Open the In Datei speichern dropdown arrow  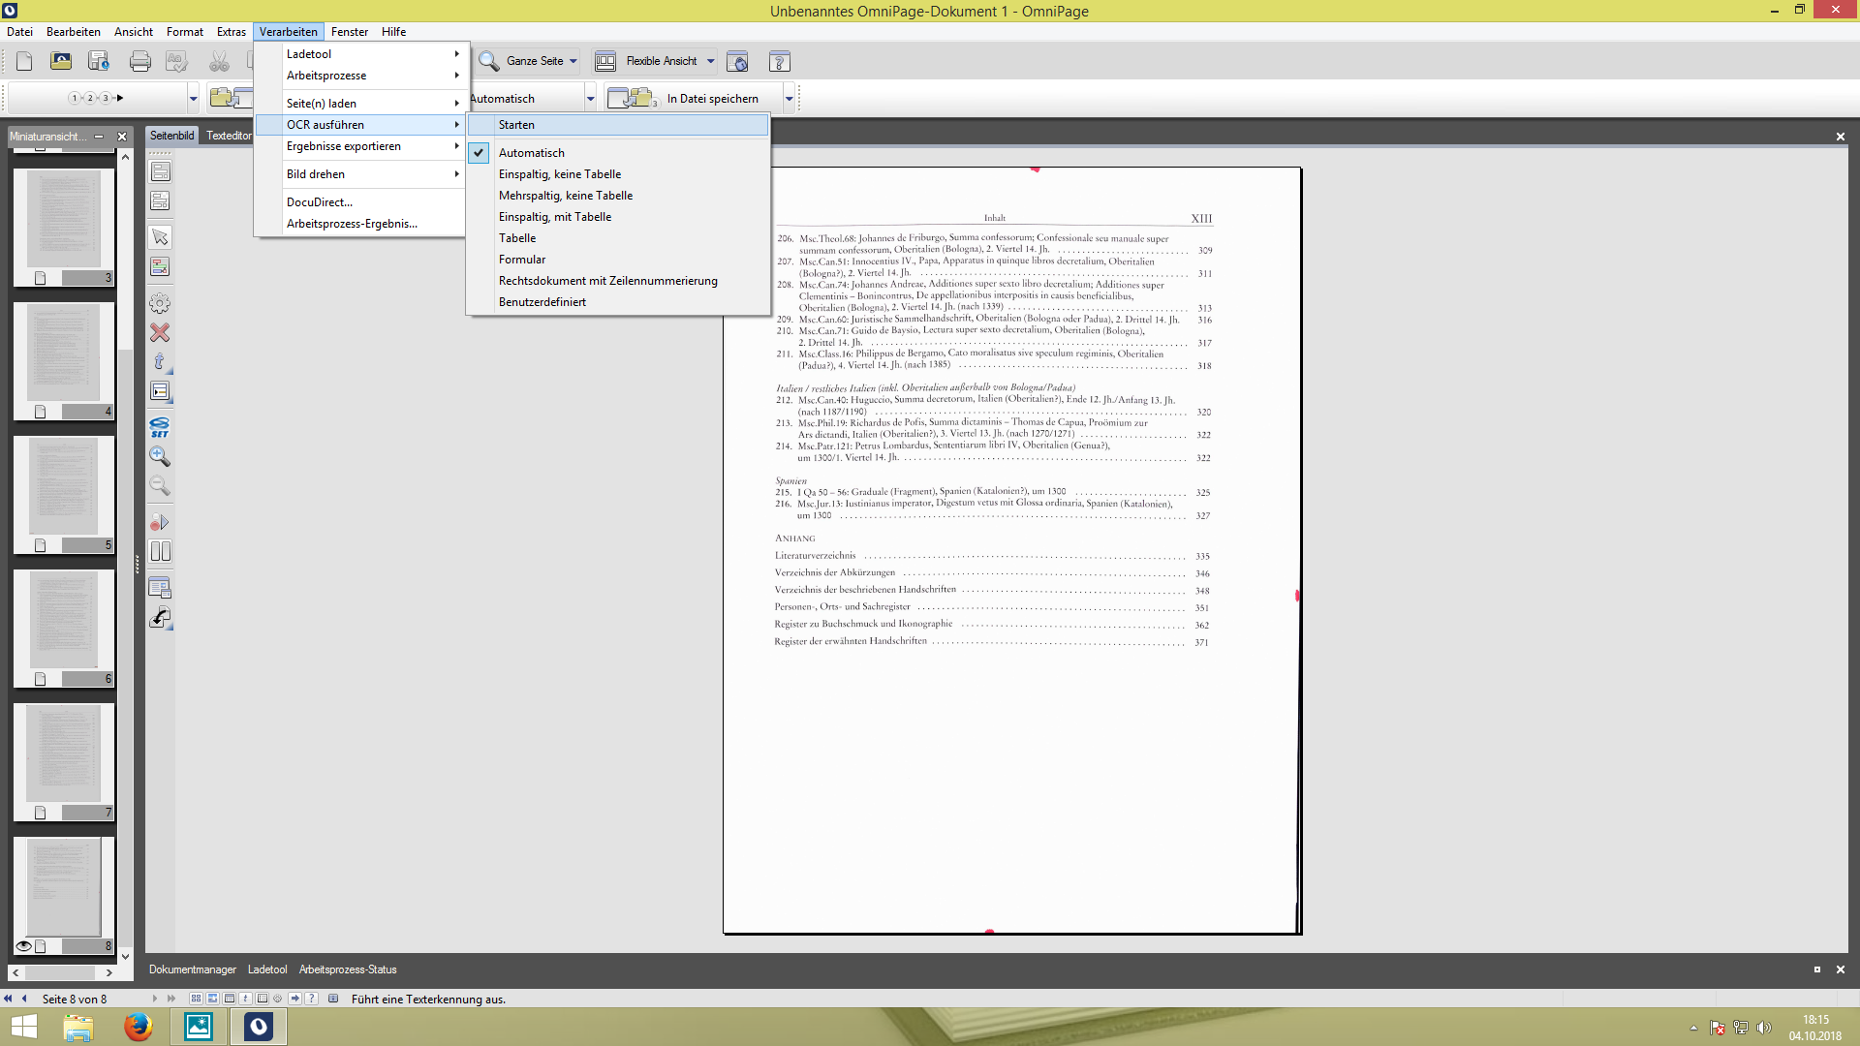point(790,98)
